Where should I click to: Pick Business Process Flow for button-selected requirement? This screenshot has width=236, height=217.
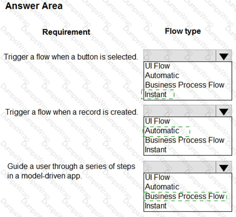[184, 85]
